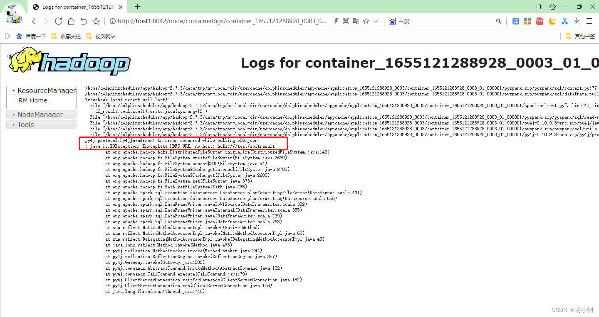Open the Baidu paw search icon in address bar
599x317 pixels.
[x=391, y=21]
